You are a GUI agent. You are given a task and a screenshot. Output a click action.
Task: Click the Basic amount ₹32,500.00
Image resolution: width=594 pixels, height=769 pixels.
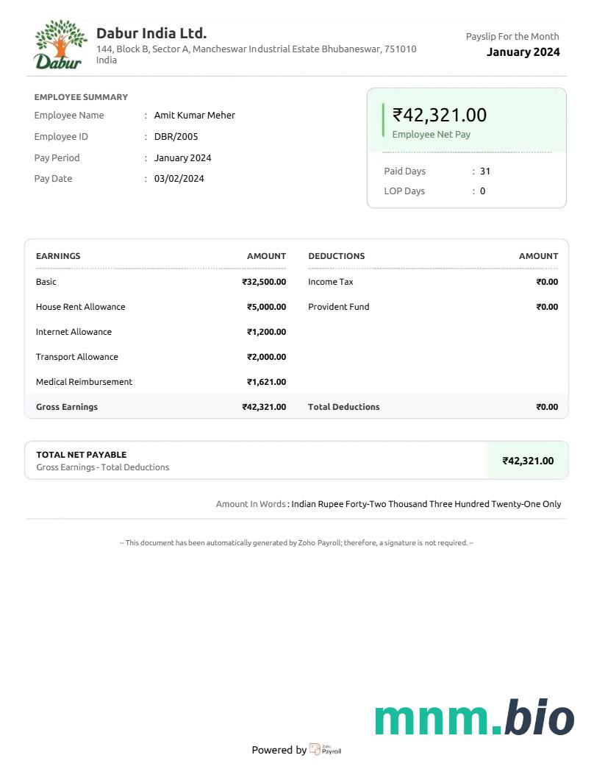tap(264, 282)
